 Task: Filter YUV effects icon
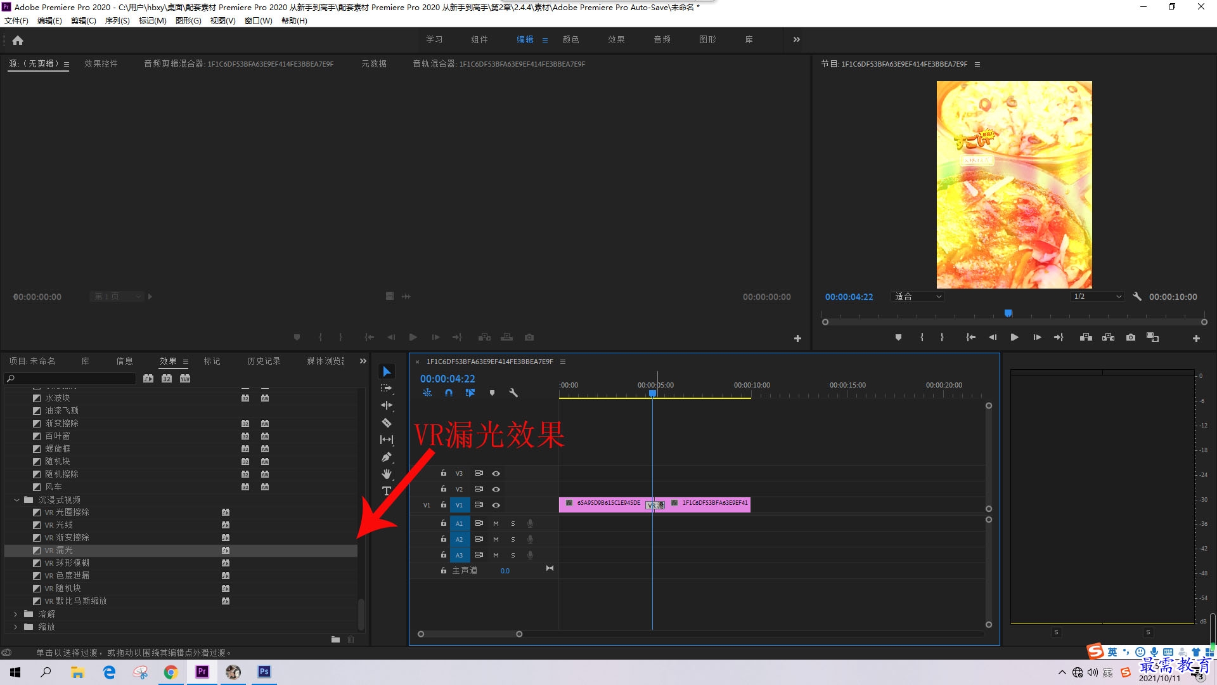pos(185,379)
